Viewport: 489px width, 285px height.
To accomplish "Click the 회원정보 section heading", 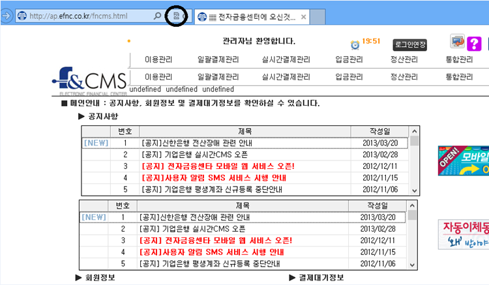I will coord(100,278).
